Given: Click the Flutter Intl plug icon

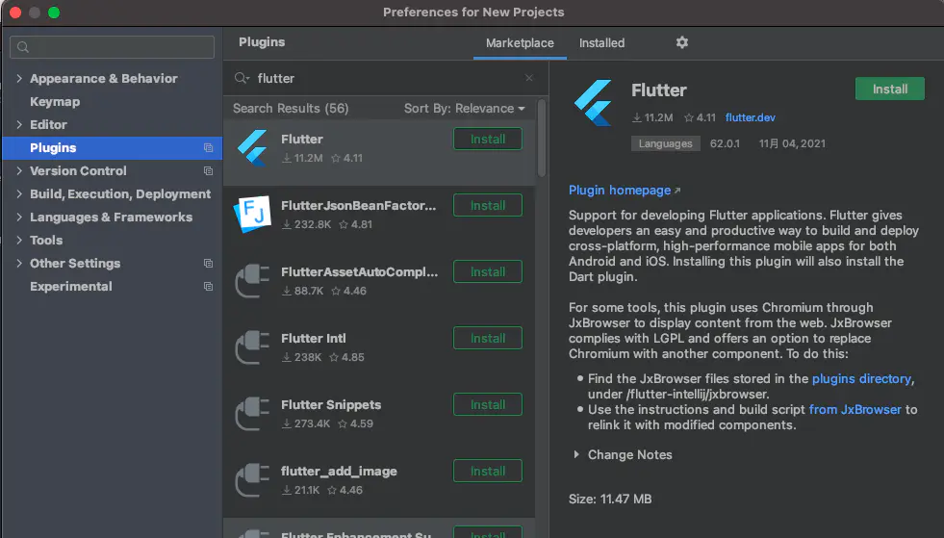Looking at the screenshot, I should (252, 347).
